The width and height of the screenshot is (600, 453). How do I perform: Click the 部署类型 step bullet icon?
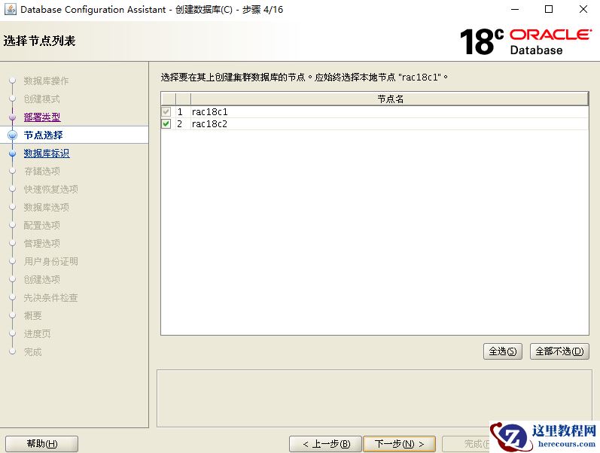pyautogui.click(x=13, y=117)
